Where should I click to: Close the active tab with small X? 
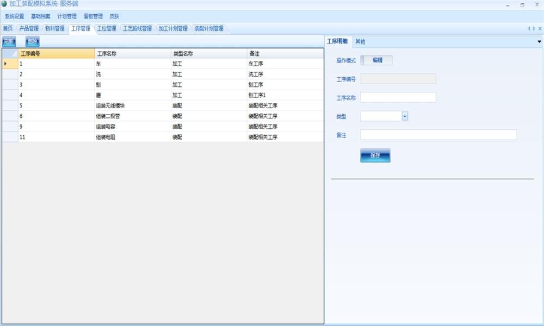540,28
